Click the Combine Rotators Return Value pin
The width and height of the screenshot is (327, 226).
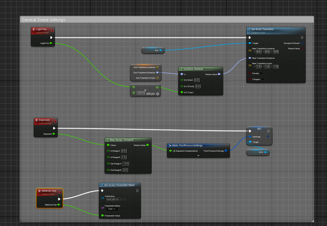click(x=219, y=74)
